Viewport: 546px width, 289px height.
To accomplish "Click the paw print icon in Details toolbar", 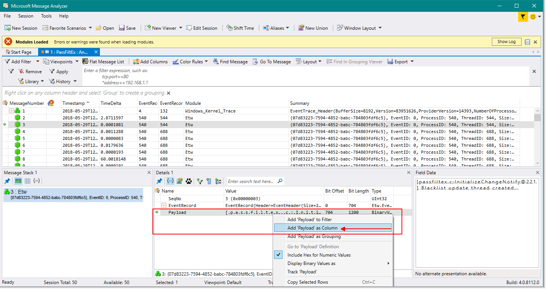I will click(189, 181).
